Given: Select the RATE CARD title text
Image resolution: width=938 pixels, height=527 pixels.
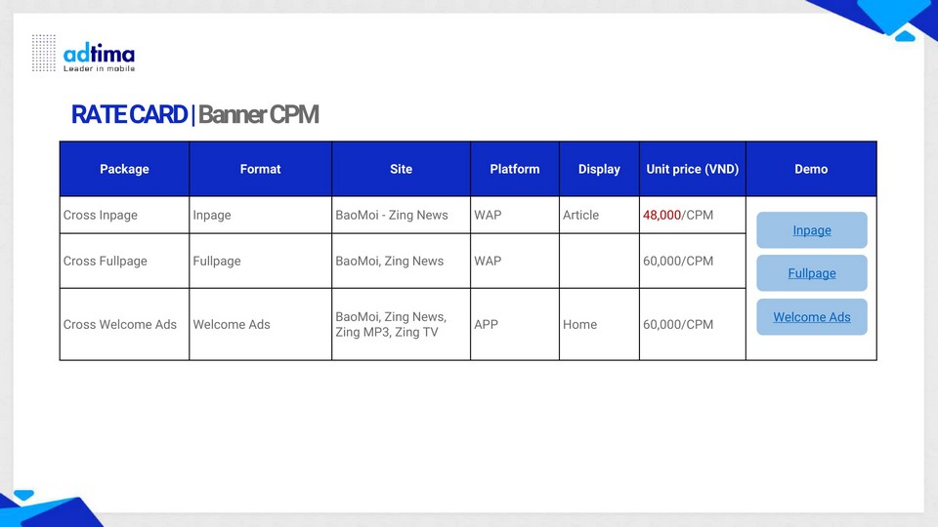Looking at the screenshot, I should coord(129,115).
